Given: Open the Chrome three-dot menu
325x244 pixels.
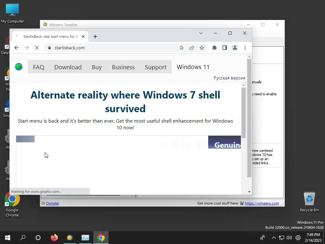Looking at the screenshot, I should click(x=245, y=48).
